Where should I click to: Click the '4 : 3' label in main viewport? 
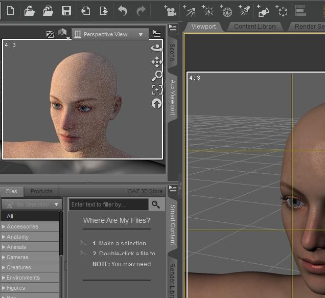click(x=195, y=78)
